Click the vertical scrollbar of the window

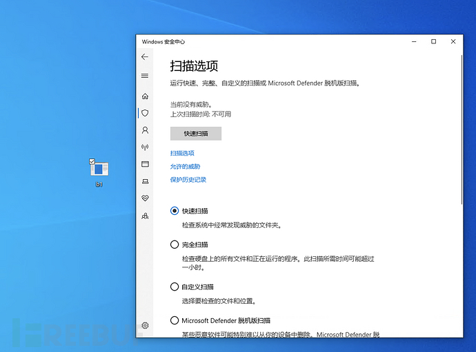[462, 130]
